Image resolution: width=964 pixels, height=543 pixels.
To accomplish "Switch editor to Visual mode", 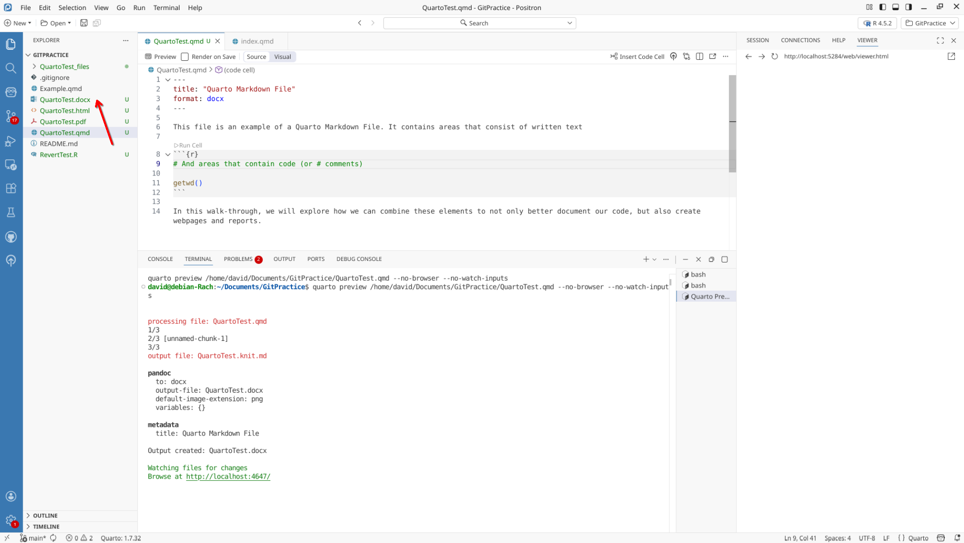I will coord(282,57).
